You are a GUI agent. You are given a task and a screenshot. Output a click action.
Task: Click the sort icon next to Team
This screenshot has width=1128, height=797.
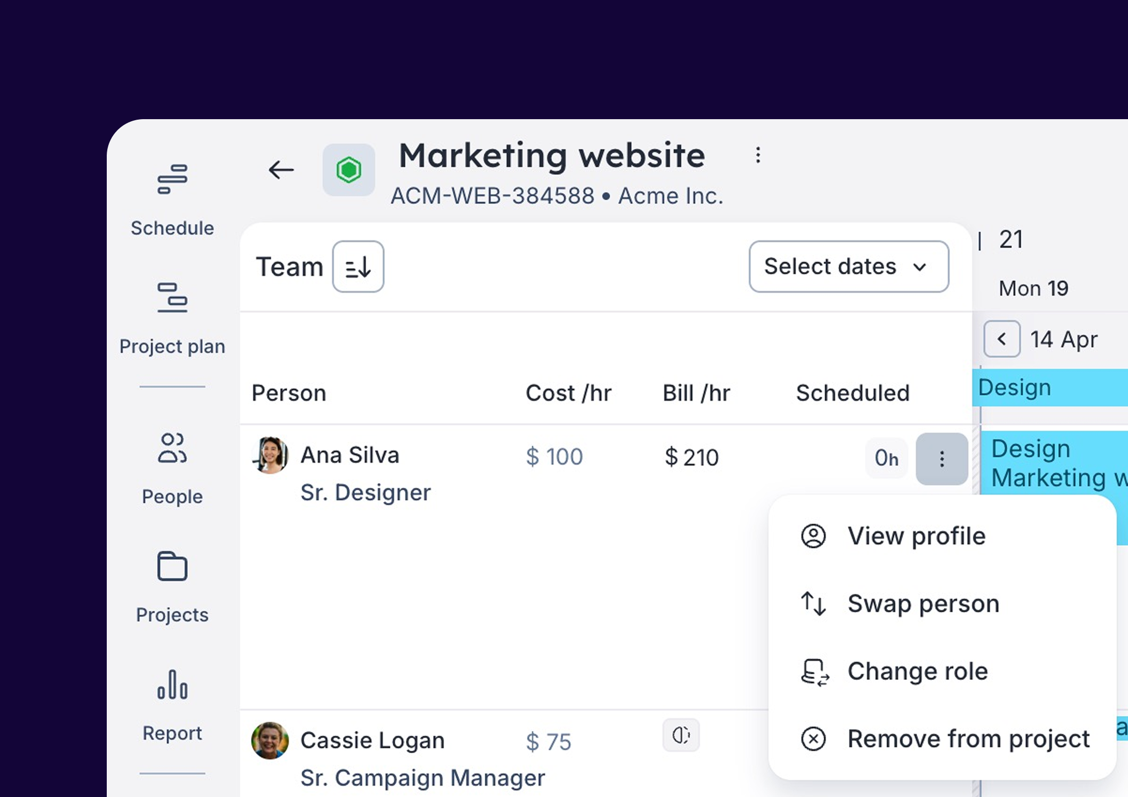[358, 267]
